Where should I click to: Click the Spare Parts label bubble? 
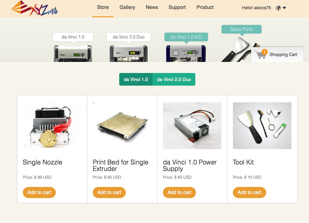tap(242, 29)
